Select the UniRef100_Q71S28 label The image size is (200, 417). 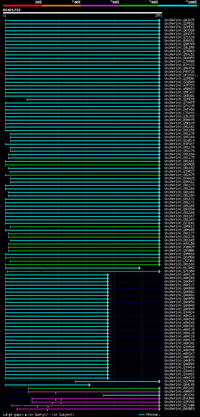point(179,37)
